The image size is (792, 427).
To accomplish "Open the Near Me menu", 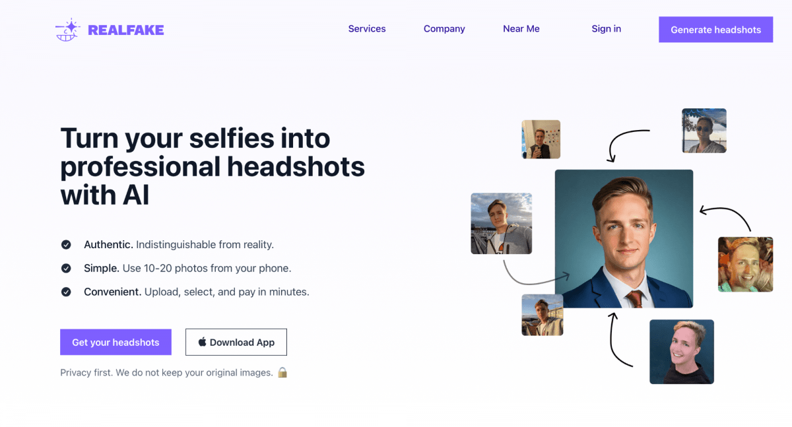I will 521,29.
